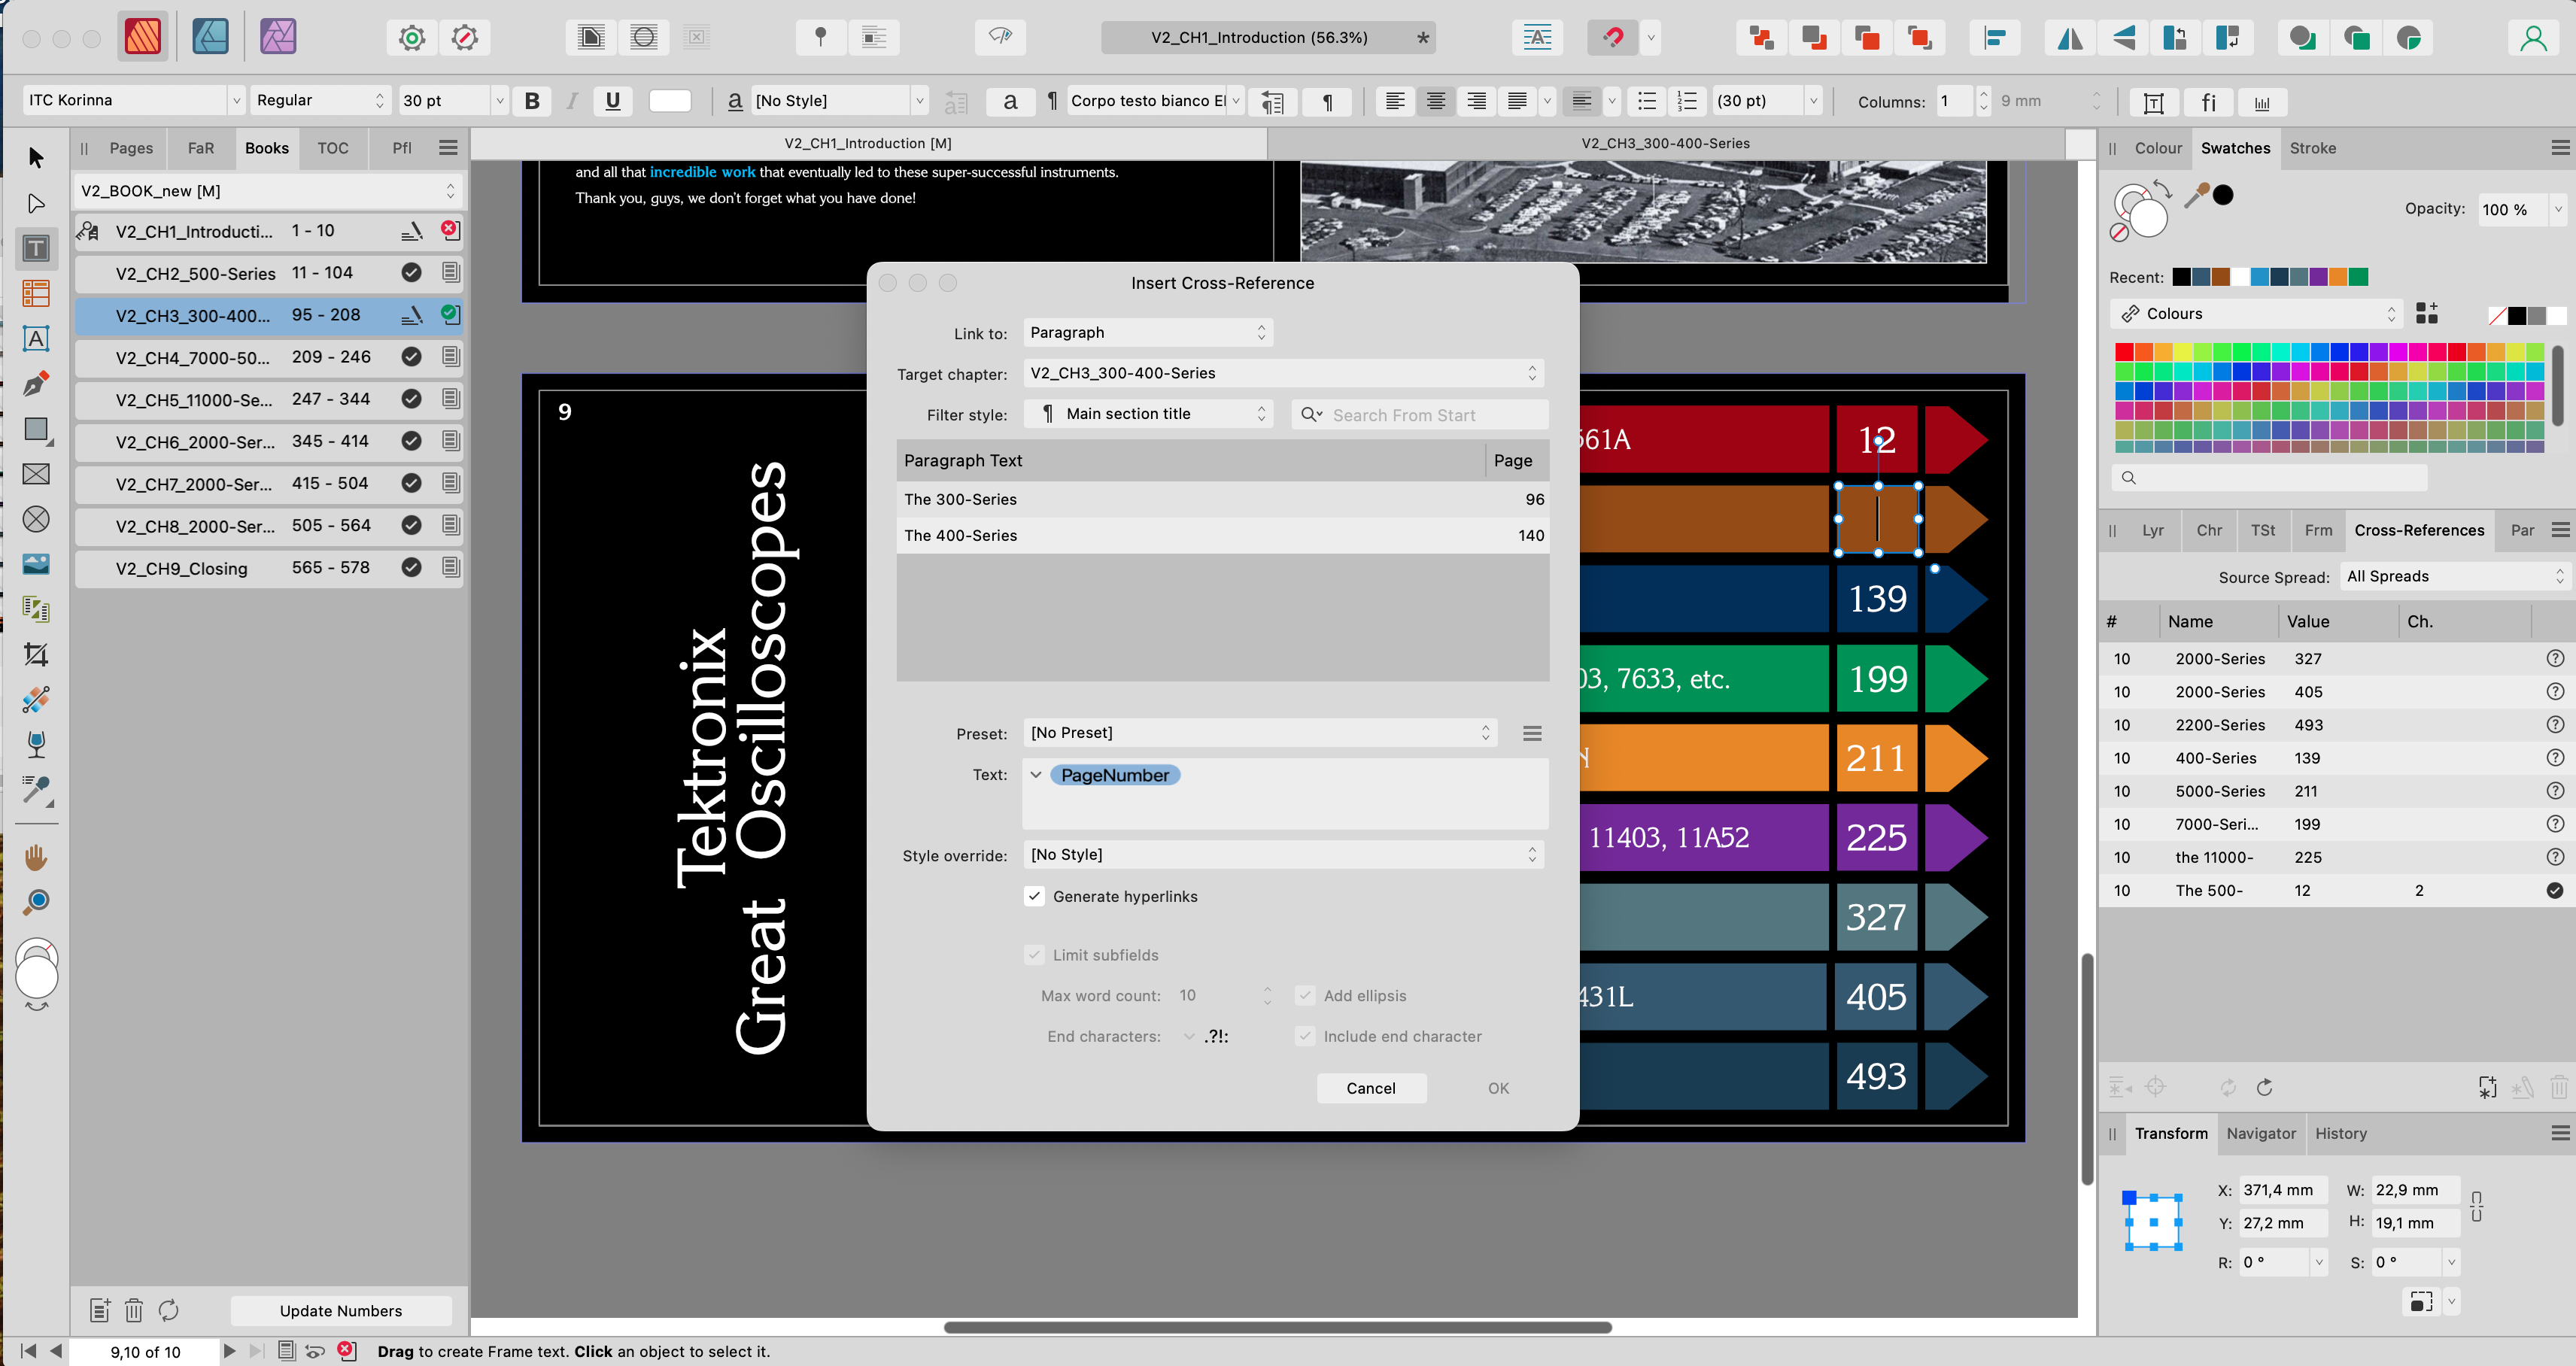This screenshot has height=1366, width=2576.
Task: Toggle Generate hyperlinks checkbox
Action: click(1035, 896)
